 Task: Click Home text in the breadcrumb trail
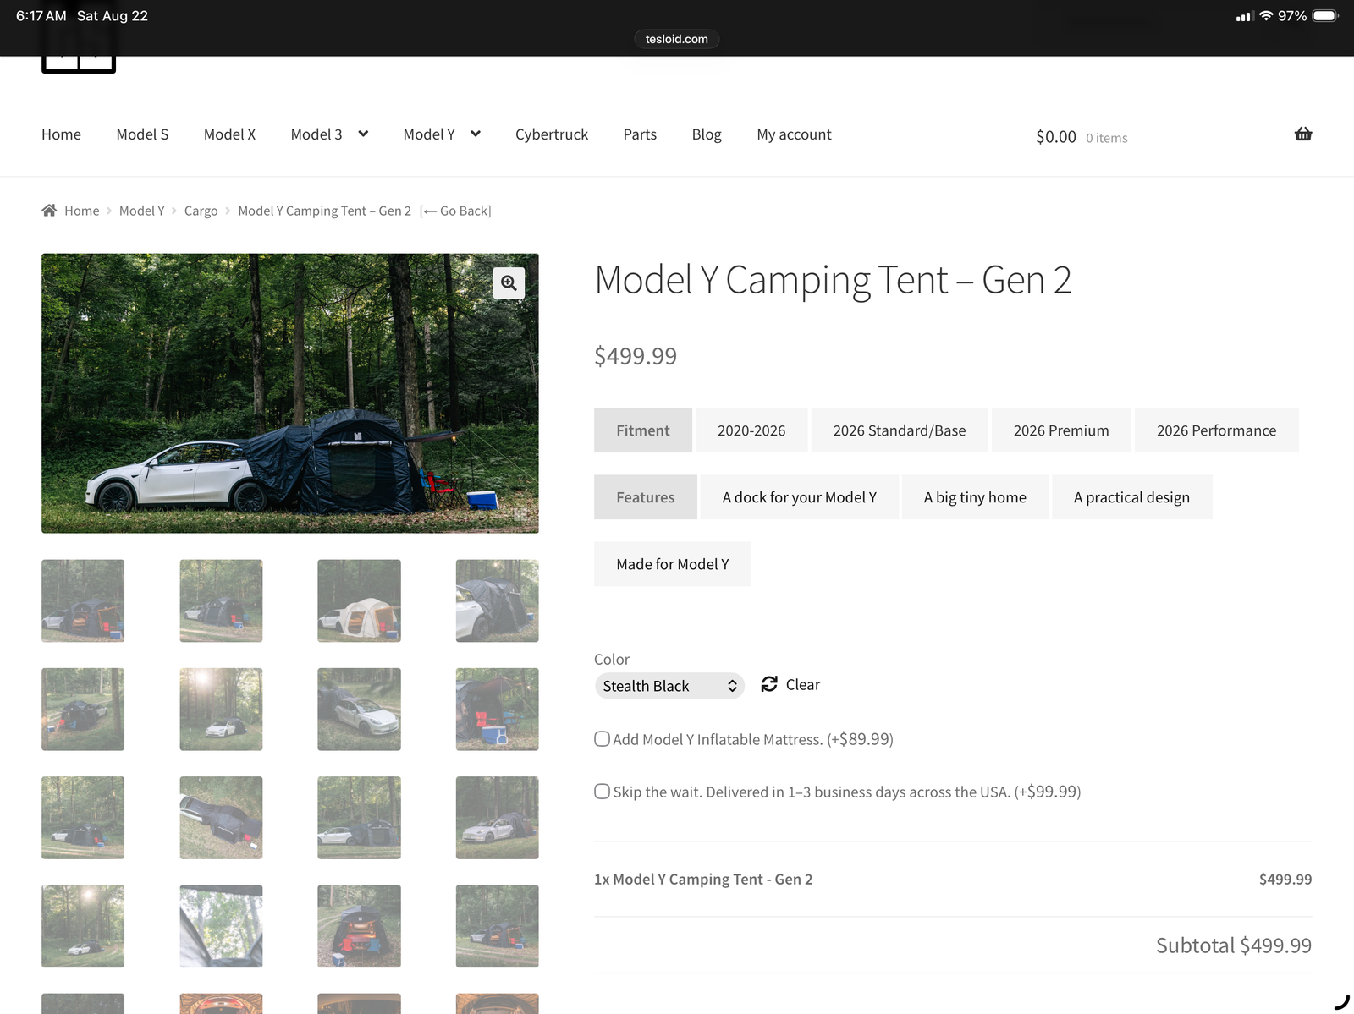[x=82, y=211]
